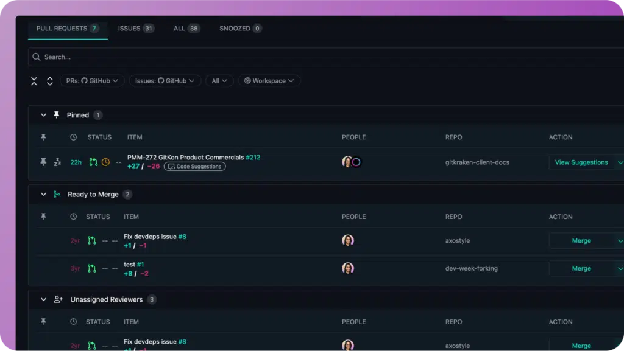Click View Suggestions for PMM-272
The width and height of the screenshot is (624, 351).
tap(581, 162)
